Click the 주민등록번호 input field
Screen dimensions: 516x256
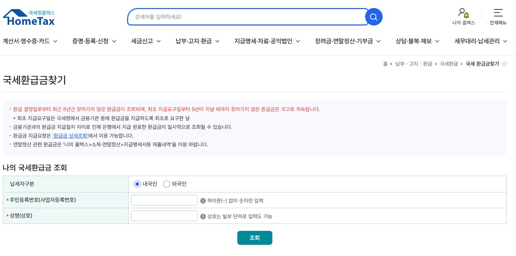pyautogui.click(x=164, y=200)
